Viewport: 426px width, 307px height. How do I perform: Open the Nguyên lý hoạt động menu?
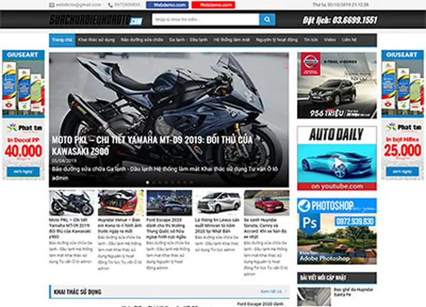[276, 40]
